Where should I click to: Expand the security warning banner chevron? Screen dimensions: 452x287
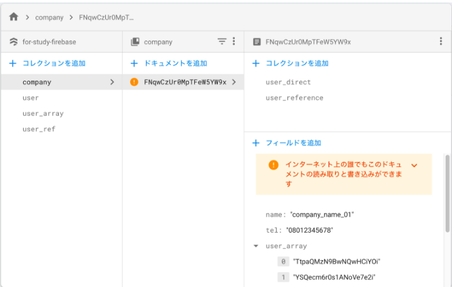[x=414, y=165]
